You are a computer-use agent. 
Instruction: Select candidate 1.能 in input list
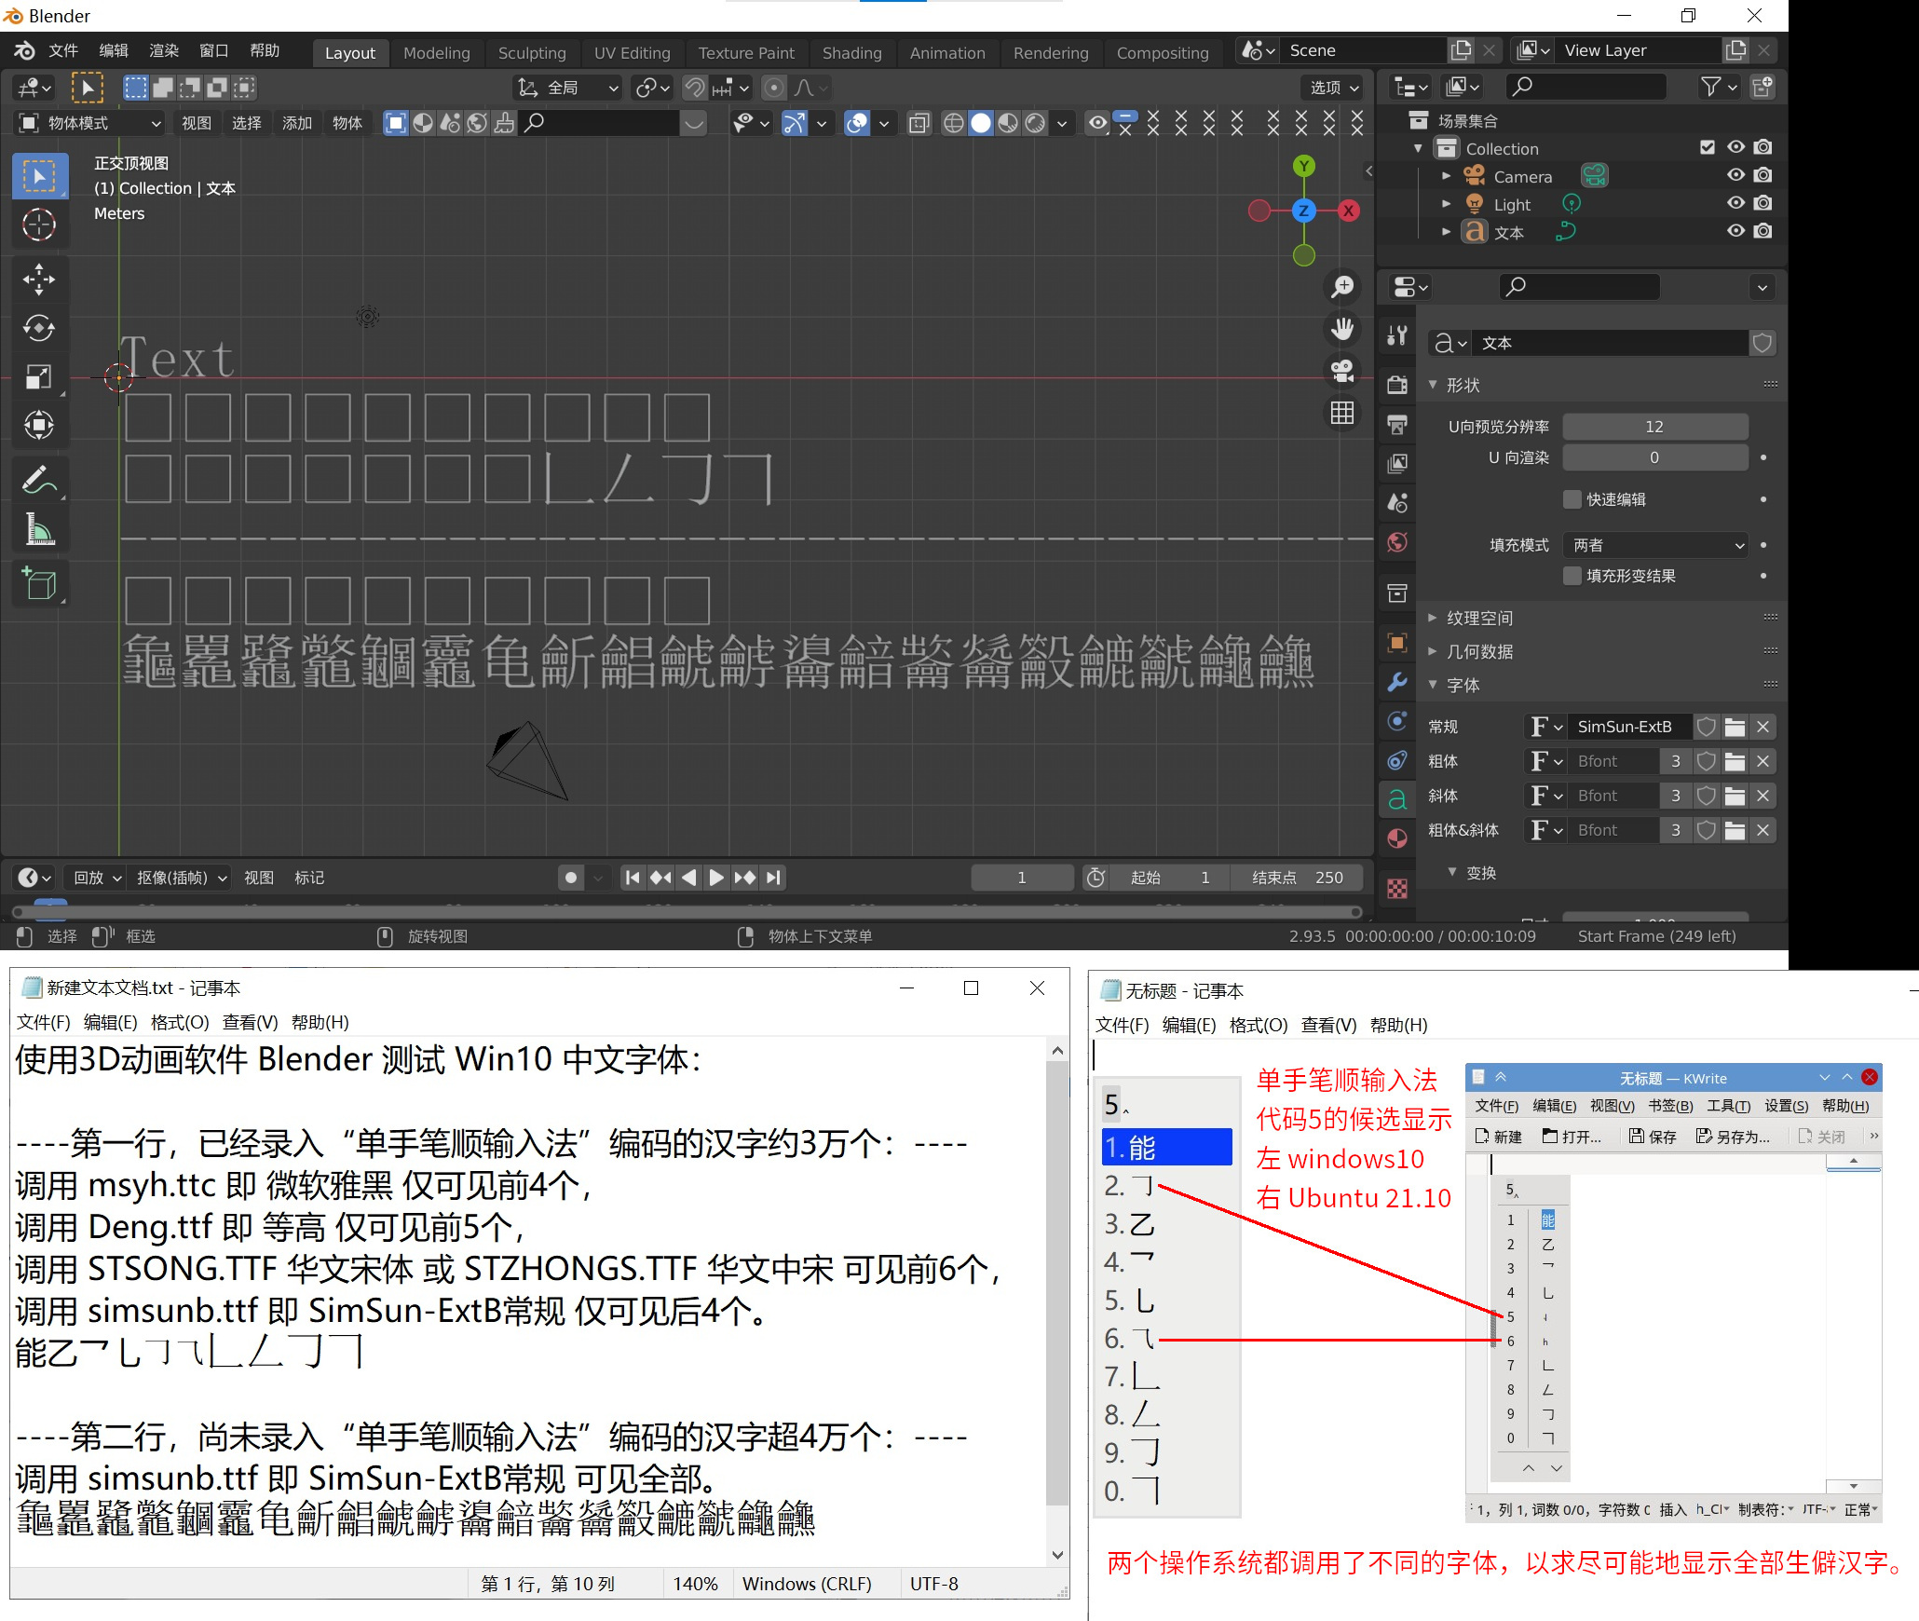coord(1167,1147)
